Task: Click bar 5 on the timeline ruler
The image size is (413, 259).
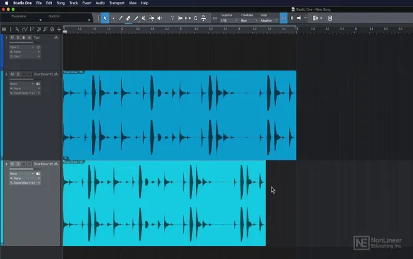Action: point(297,29)
